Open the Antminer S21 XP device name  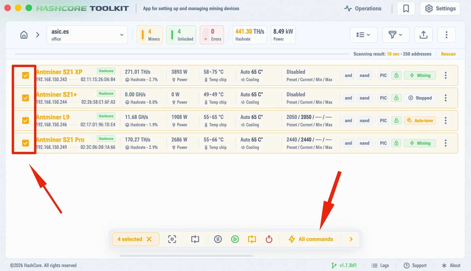[x=59, y=72]
